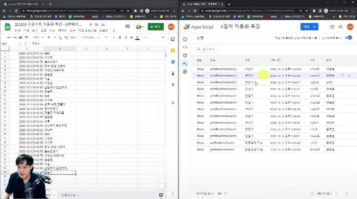Screen dimensions: 357x199
Task: Open zoom 100% dropdown in Sheets
Action: [38, 37]
